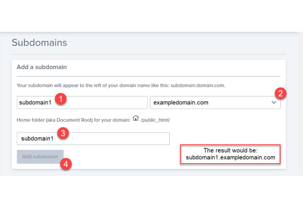Open the exampledomain.com domain selector

[x=215, y=103]
